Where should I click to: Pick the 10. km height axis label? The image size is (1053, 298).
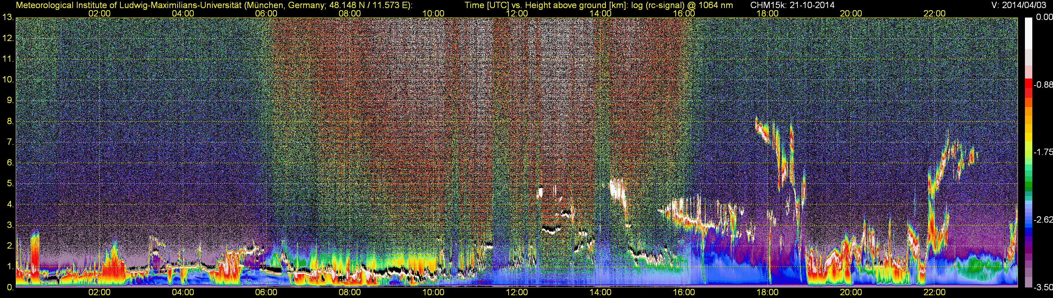tap(8, 80)
